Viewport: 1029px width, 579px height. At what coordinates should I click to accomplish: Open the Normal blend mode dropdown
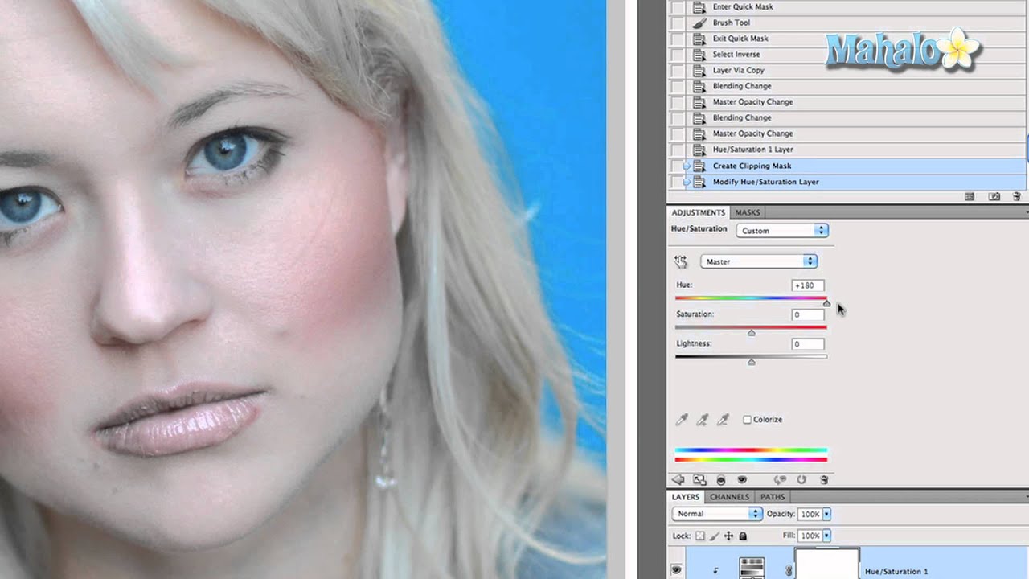[716, 514]
